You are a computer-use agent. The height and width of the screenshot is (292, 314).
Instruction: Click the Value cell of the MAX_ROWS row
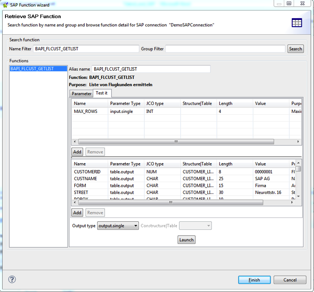click(x=271, y=112)
